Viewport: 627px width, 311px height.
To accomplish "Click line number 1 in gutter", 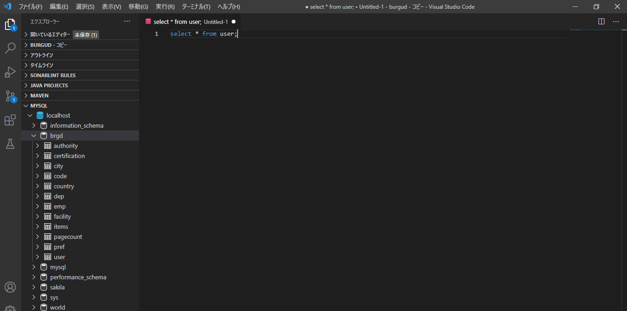I will click(157, 34).
